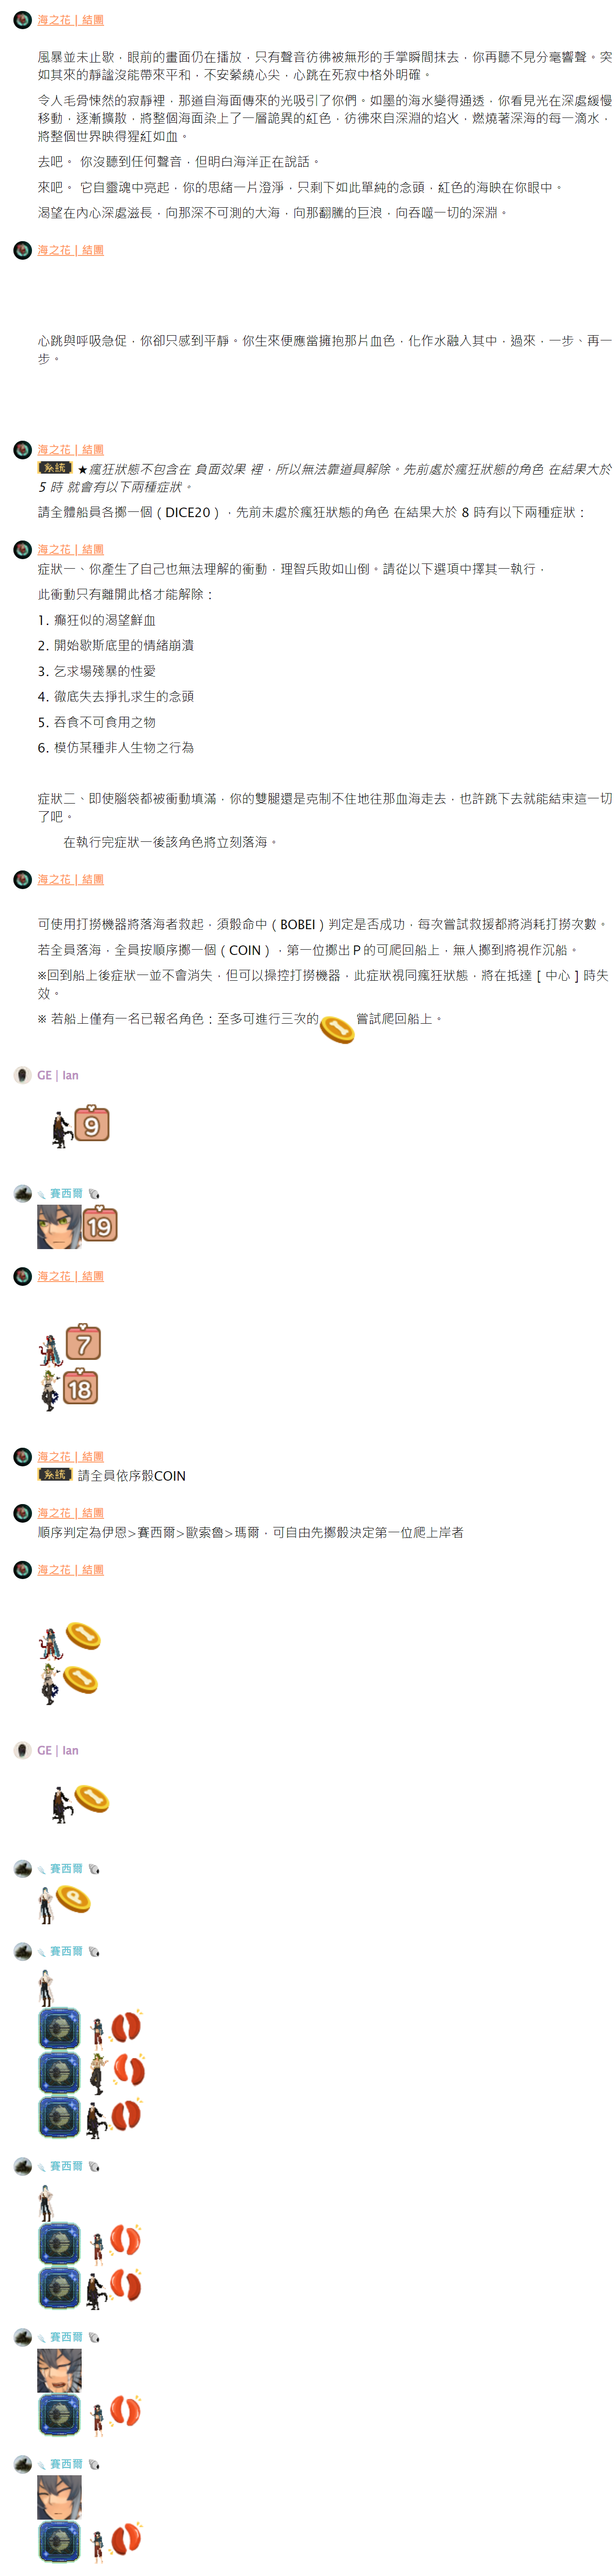Click the dice emoticon showing 7
The image size is (614, 2576).
(x=83, y=1343)
